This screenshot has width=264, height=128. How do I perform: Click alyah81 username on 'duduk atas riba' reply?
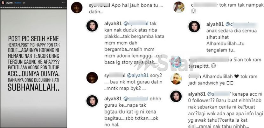point(113,24)
